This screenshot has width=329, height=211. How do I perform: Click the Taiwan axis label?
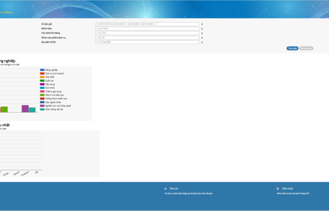[16, 173]
